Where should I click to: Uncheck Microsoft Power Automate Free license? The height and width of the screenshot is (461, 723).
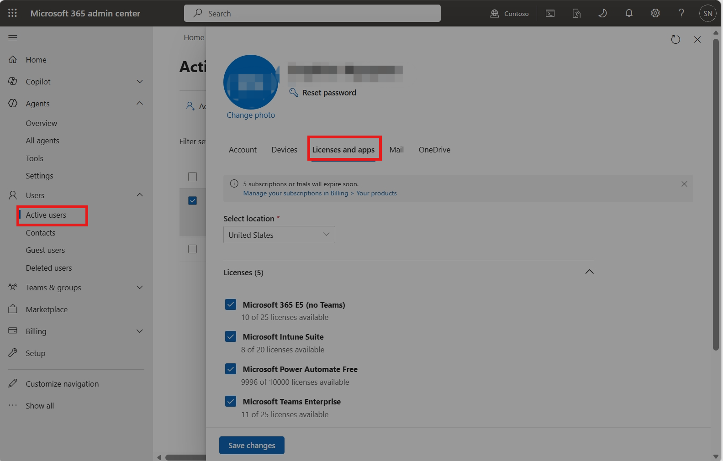231,369
